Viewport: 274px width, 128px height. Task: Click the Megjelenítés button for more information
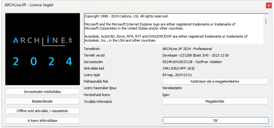(x=215, y=101)
